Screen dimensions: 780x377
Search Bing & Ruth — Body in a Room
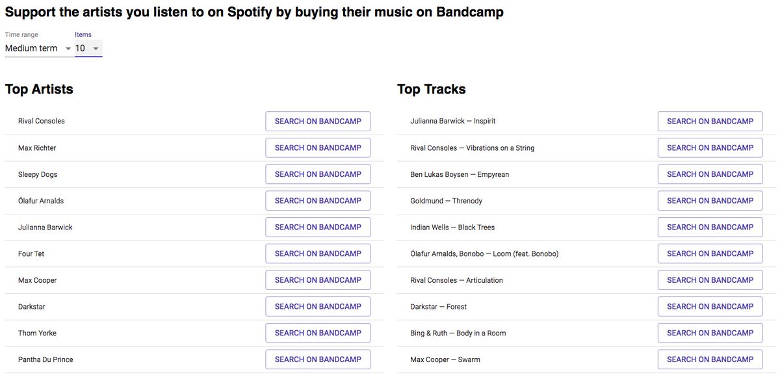pos(710,333)
